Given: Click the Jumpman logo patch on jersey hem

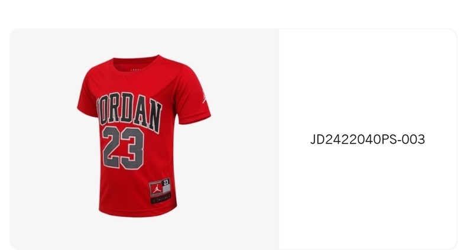Looking at the screenshot, I should (x=157, y=188).
